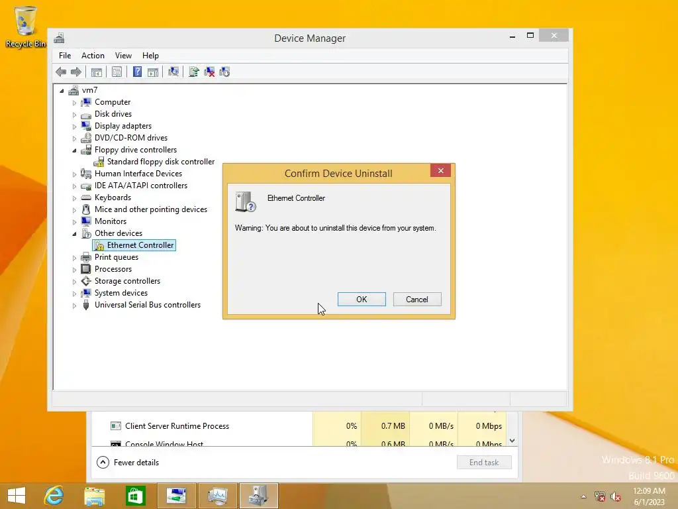This screenshot has height=509, width=678.
Task: Click the taskbar clock showing 12:09 AM
Action: tap(649, 496)
